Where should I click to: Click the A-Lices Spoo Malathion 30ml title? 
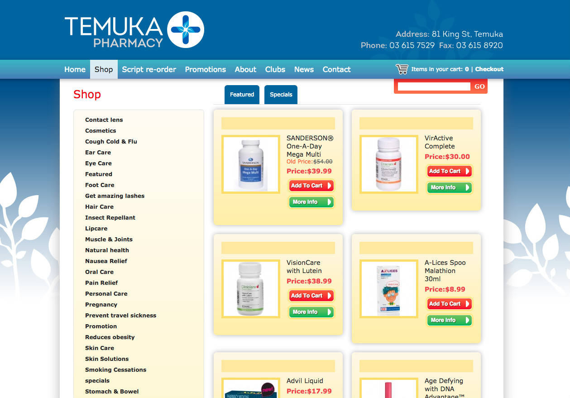tap(445, 271)
